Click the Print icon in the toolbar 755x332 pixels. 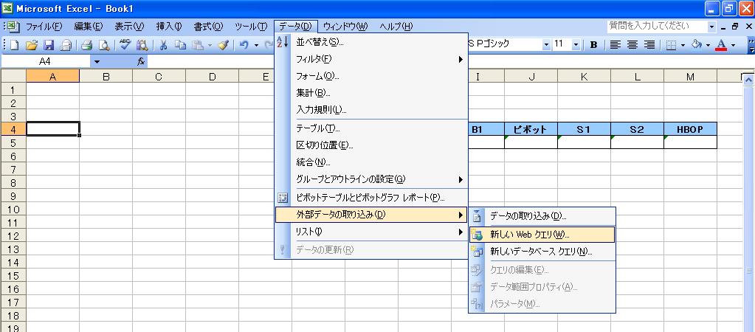tap(86, 45)
